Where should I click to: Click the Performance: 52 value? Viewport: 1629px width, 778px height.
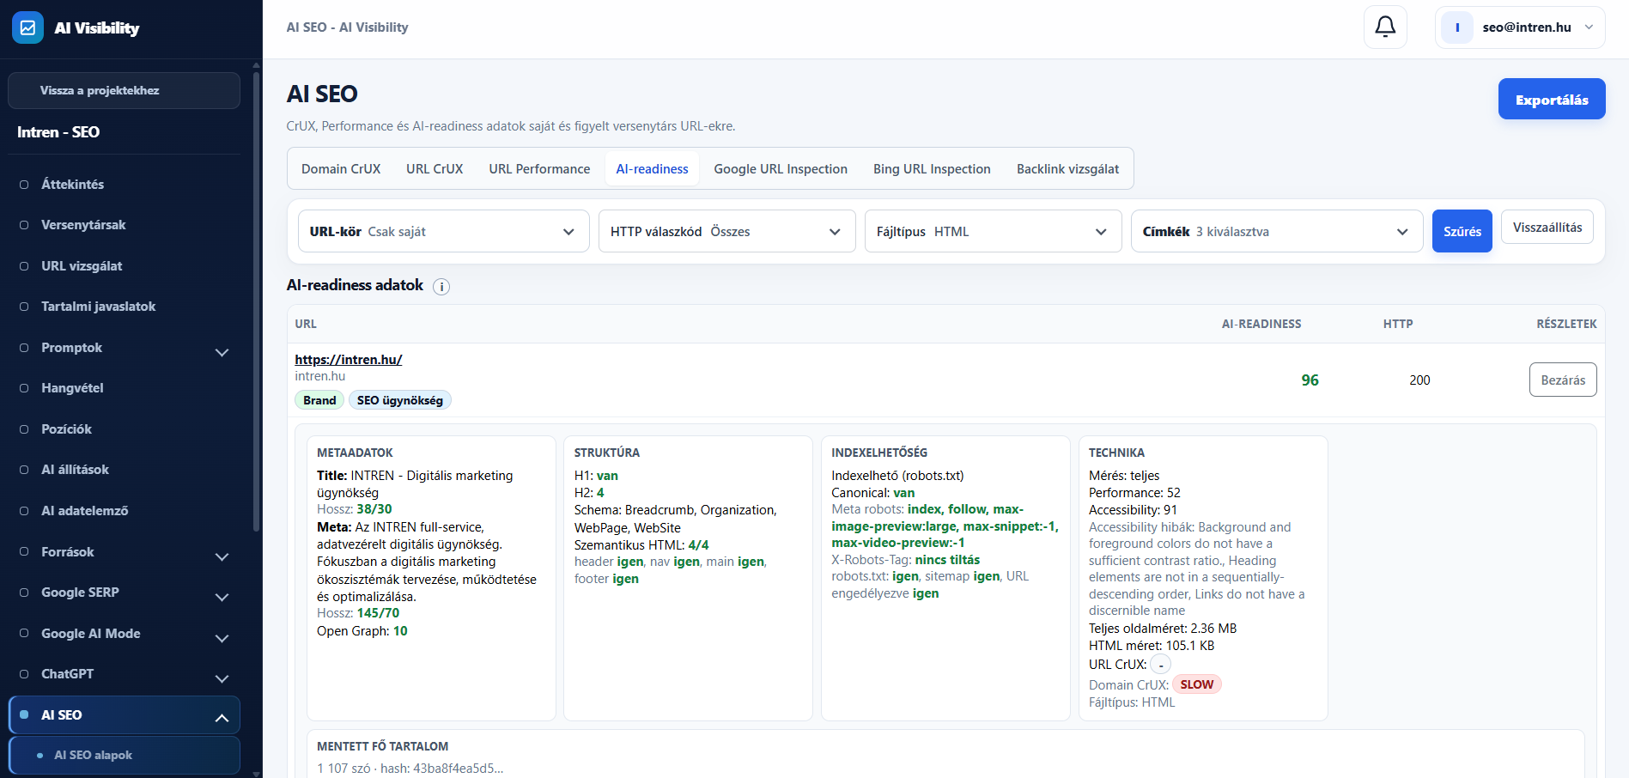[1134, 493]
